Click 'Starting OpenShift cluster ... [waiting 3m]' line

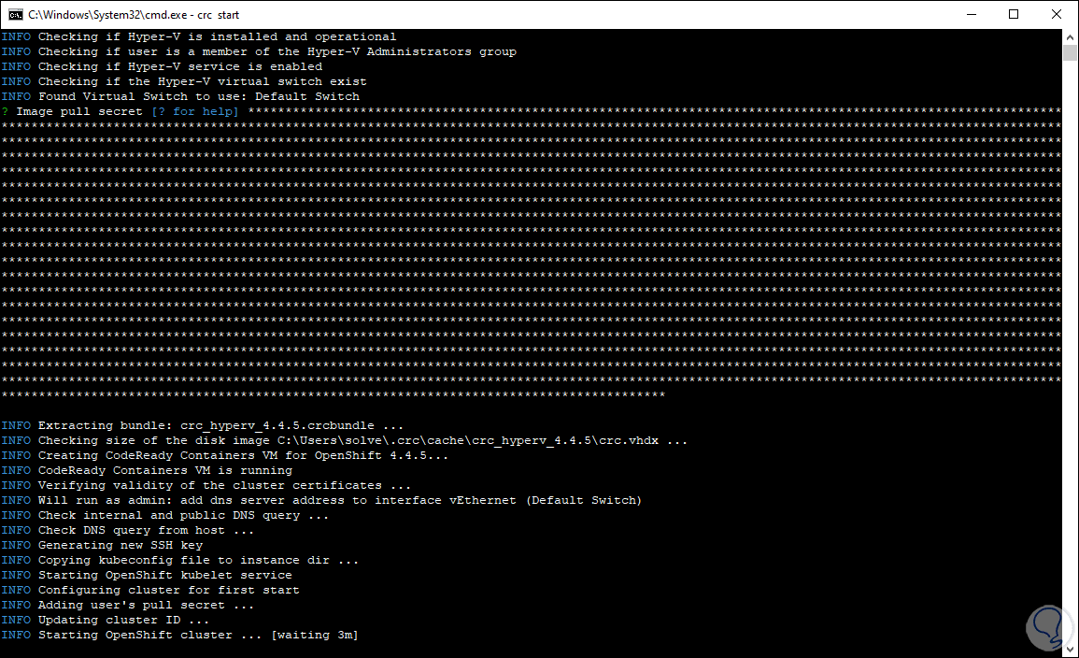click(x=179, y=636)
